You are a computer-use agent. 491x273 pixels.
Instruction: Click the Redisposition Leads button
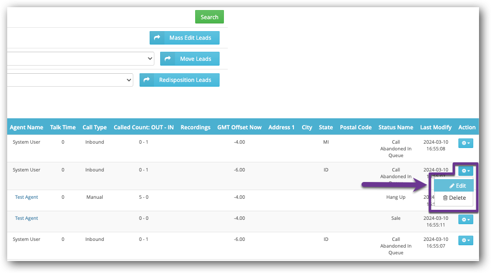tap(179, 80)
